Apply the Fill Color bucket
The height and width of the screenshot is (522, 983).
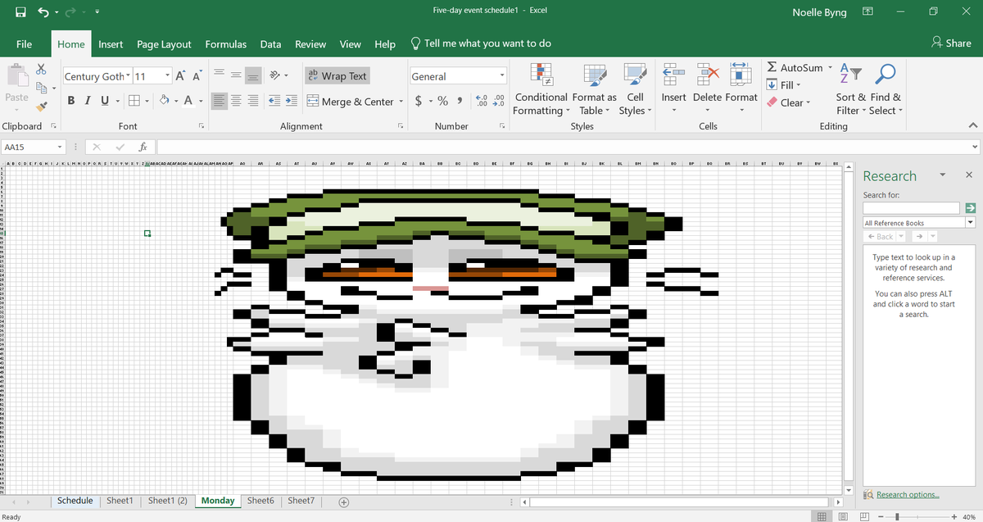[164, 101]
